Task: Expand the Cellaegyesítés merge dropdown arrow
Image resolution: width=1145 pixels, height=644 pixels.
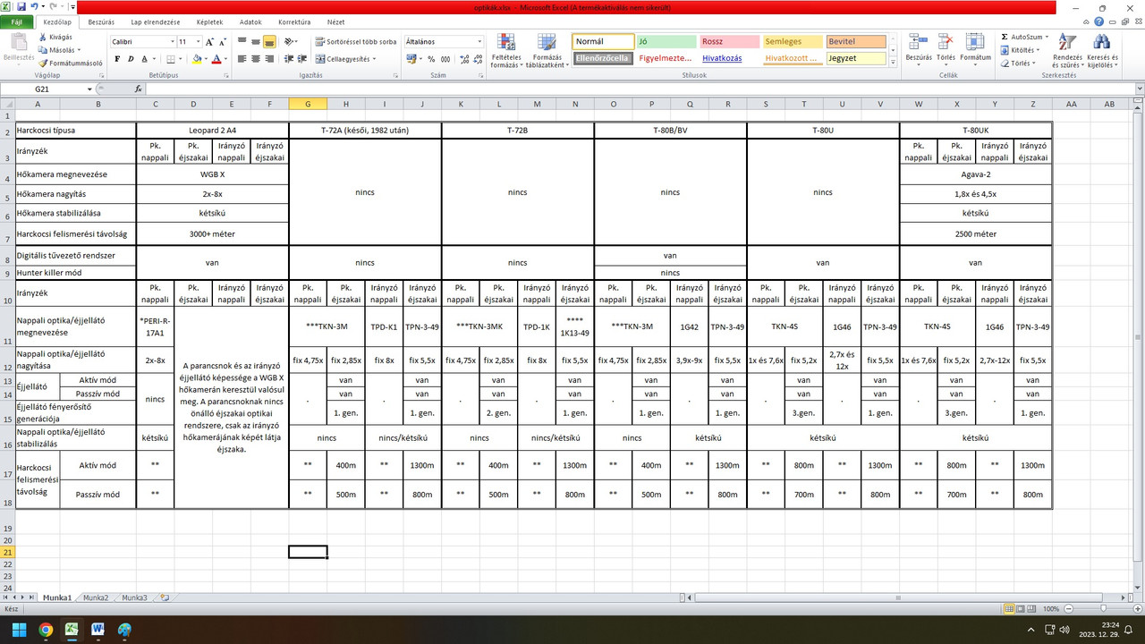Action: 375,59
